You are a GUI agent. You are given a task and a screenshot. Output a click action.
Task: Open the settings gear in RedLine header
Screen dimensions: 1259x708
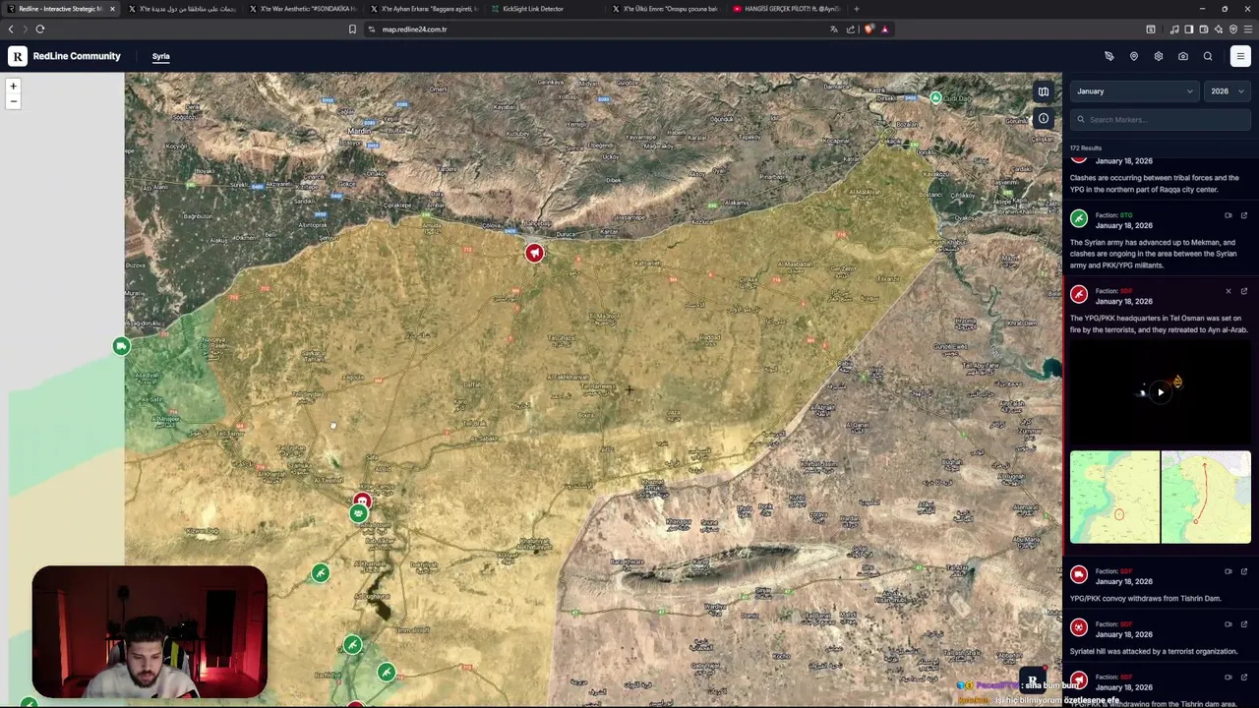1159,56
